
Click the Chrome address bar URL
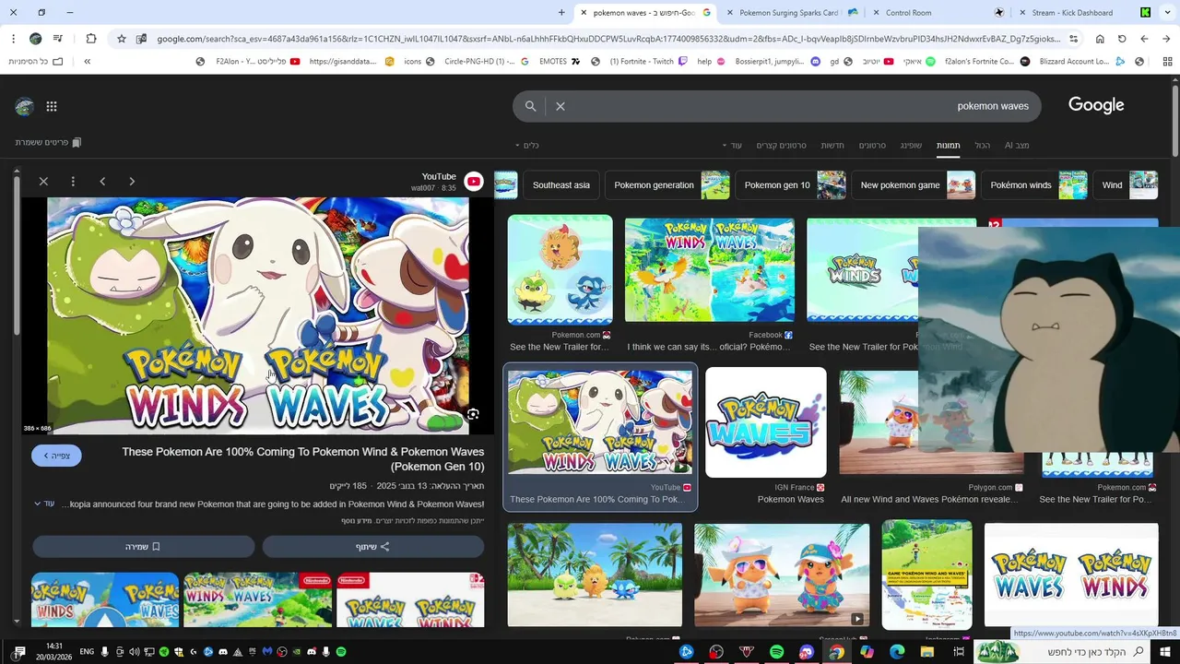click(x=608, y=39)
